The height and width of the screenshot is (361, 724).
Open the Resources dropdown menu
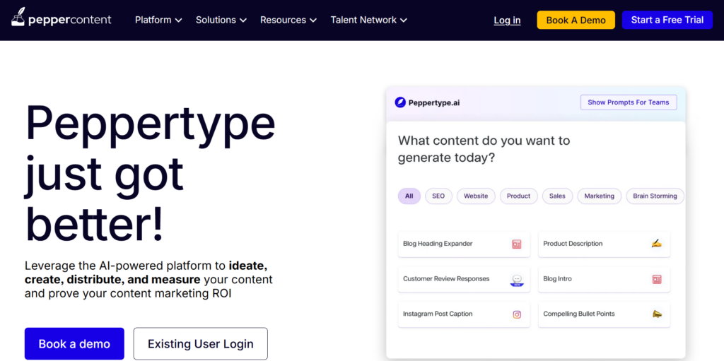pyautogui.click(x=288, y=20)
